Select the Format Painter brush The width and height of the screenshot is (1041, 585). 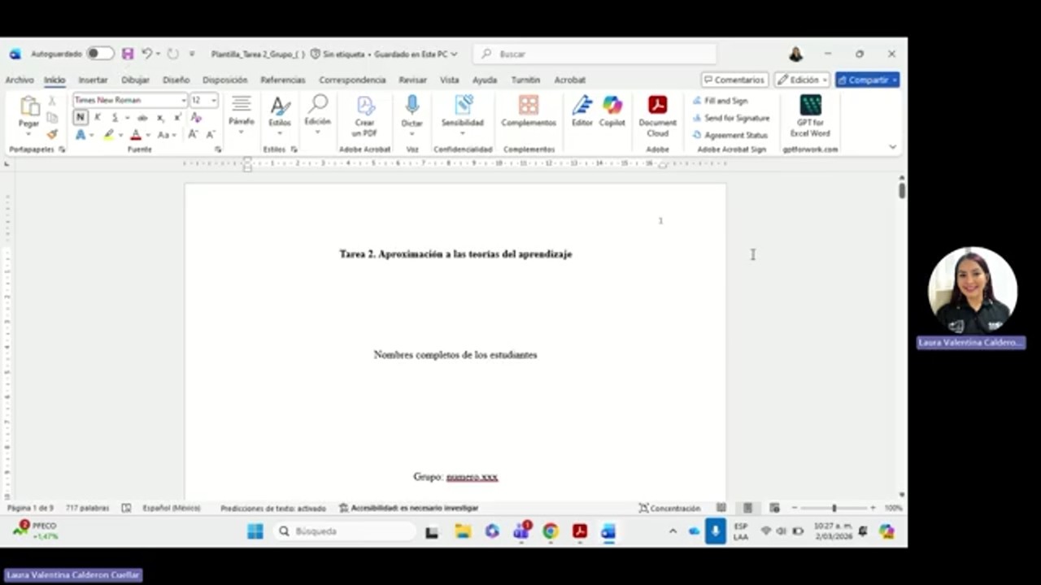pos(52,134)
